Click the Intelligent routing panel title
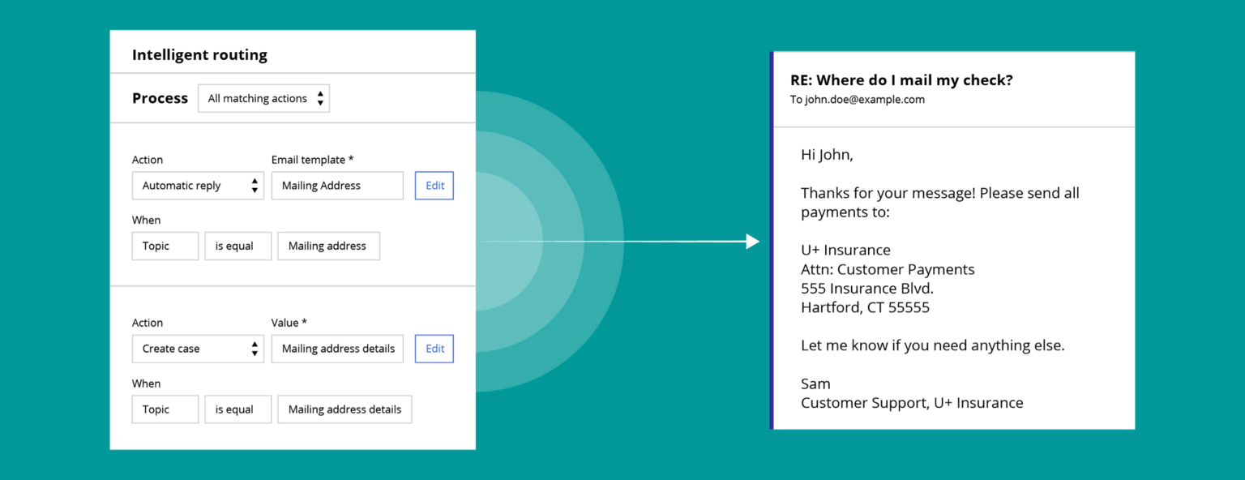 point(199,54)
